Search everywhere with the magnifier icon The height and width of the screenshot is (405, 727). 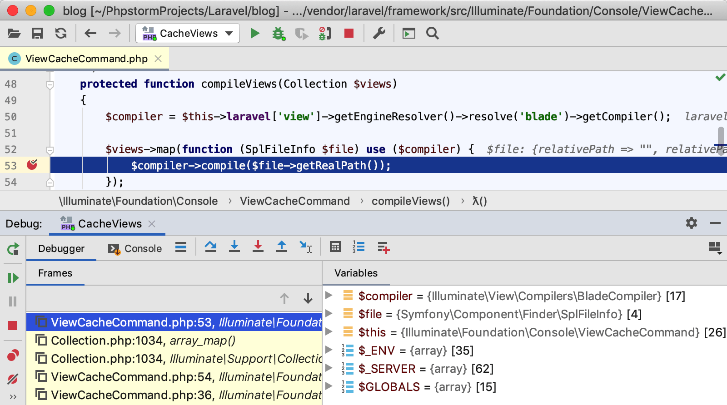[433, 33]
